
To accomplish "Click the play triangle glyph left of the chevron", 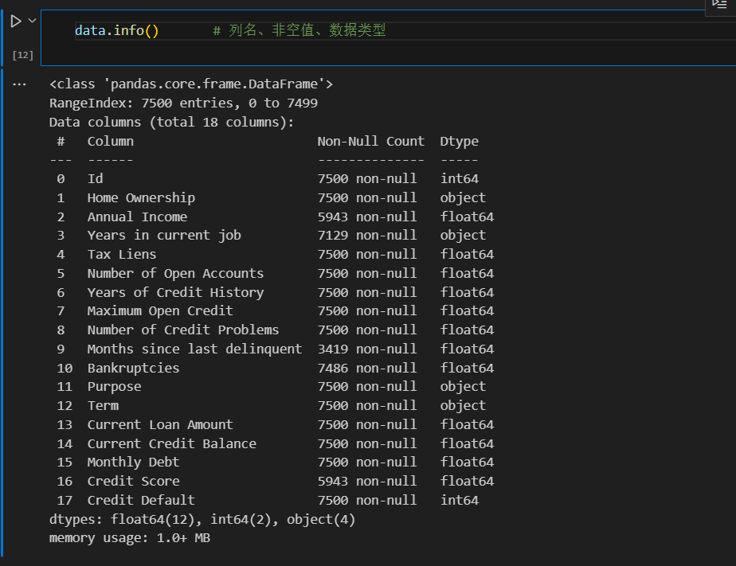I will point(16,21).
